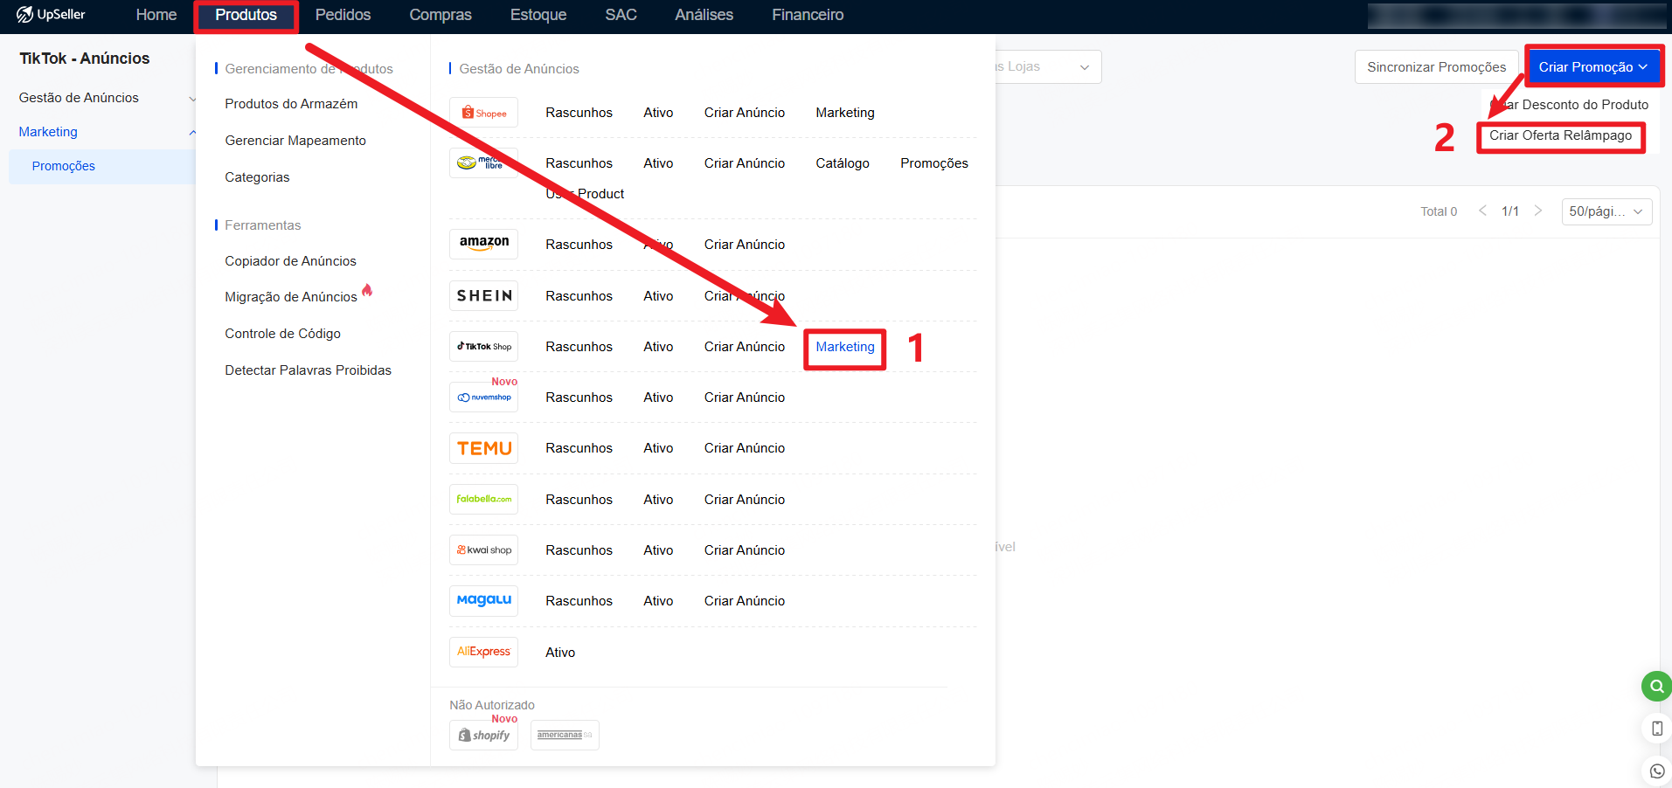The height and width of the screenshot is (788, 1672).
Task: Open Shopee Rascunhos link
Action: [x=579, y=113]
